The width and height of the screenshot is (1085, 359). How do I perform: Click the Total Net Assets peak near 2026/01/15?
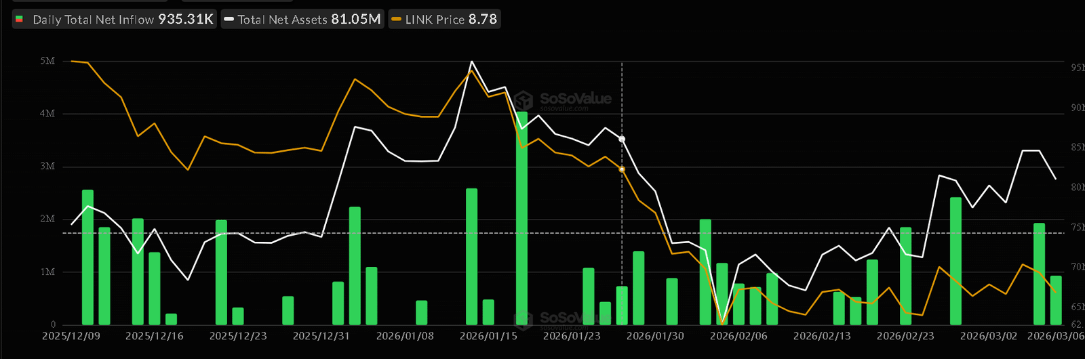472,62
